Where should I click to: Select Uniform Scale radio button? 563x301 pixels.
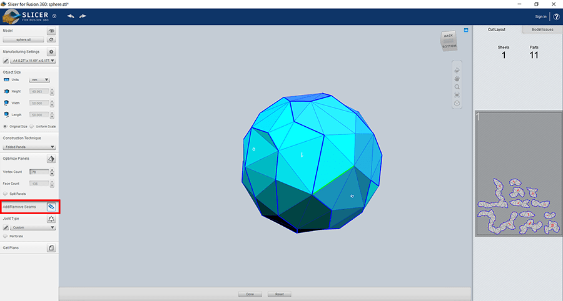(32, 127)
